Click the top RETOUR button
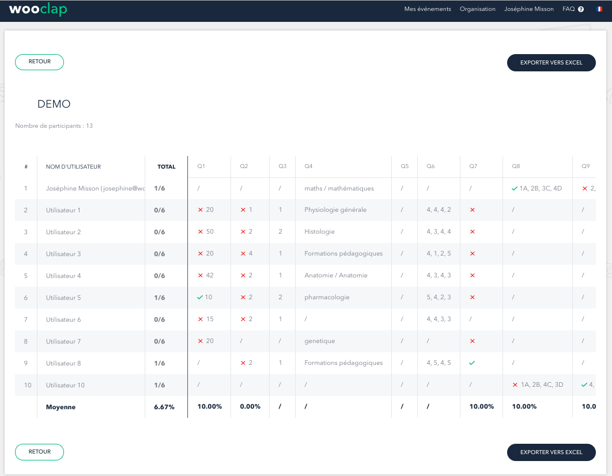612x476 pixels. [x=39, y=62]
